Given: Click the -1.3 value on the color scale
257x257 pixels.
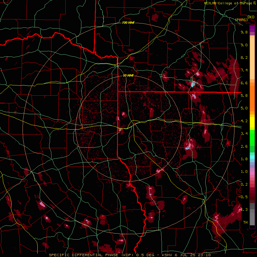Looking at the screenshot, I should pyautogui.click(x=243, y=210).
